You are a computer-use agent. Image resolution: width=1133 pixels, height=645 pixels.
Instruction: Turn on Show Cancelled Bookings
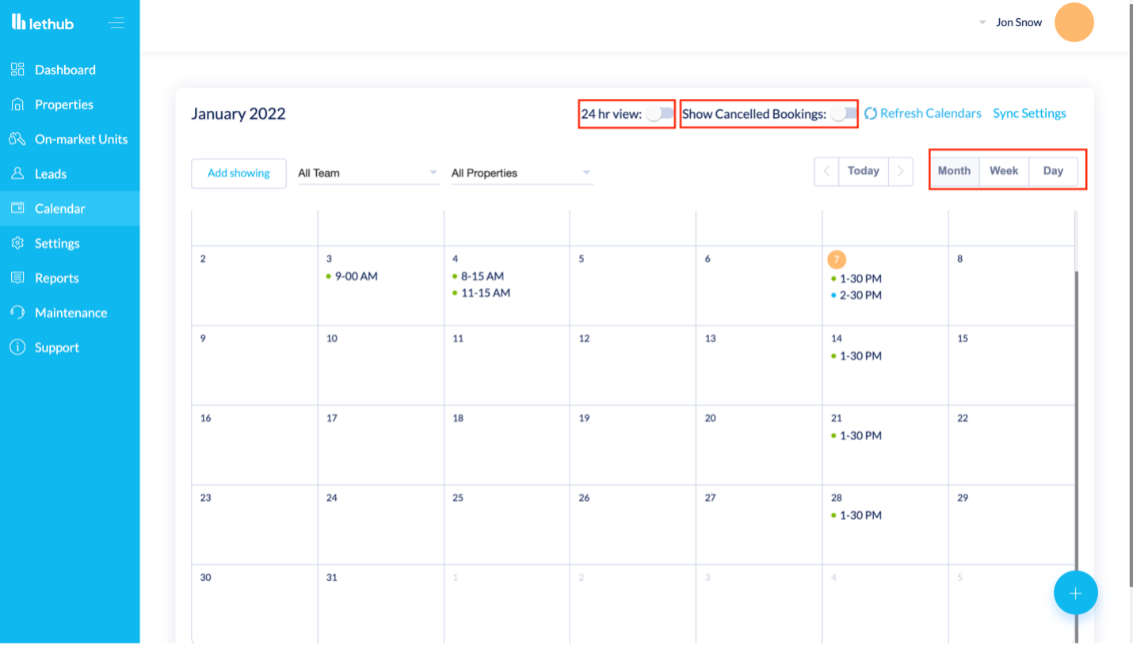(x=842, y=114)
